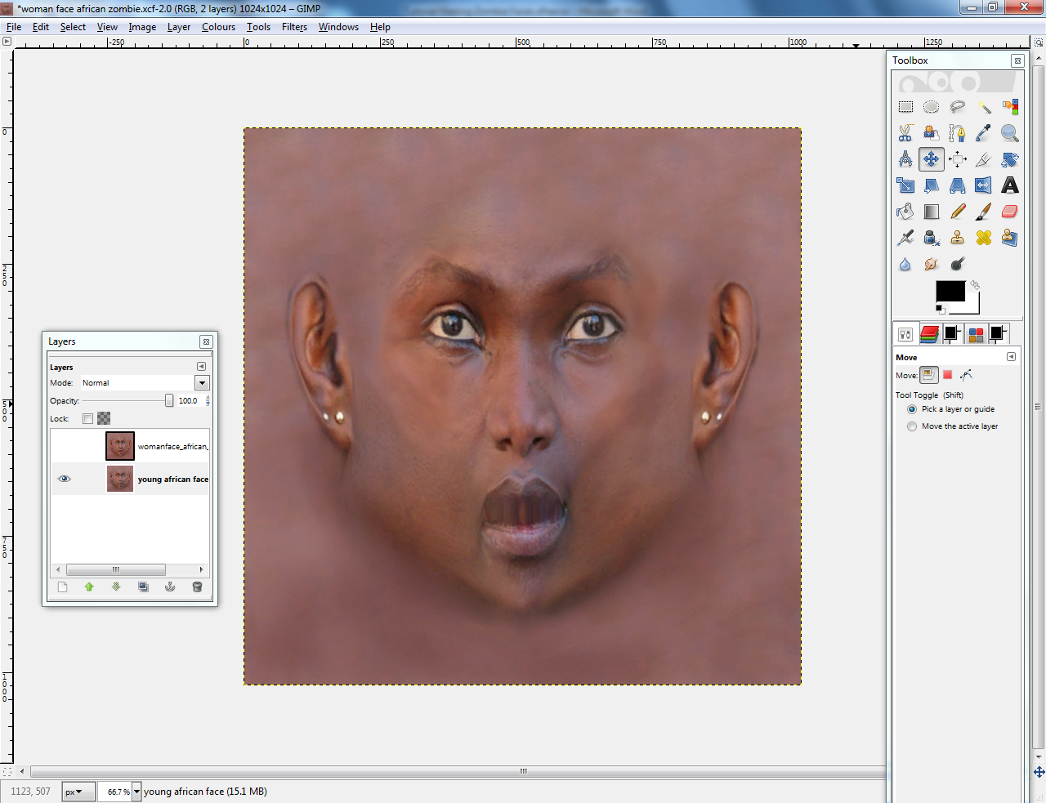
Task: Open the zoom percentage dropdown arrow
Action: 136,792
